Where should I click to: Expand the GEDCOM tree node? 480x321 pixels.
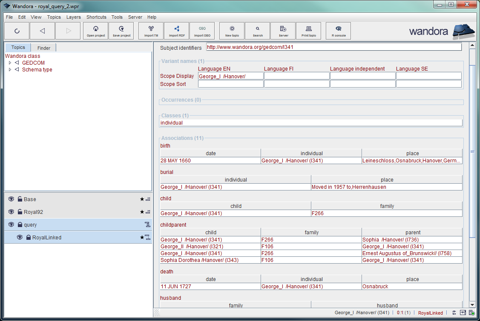tap(10, 63)
